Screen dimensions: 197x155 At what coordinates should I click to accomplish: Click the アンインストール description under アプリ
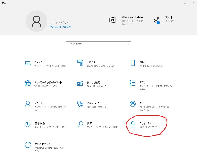pyautogui.click(x=156, y=87)
